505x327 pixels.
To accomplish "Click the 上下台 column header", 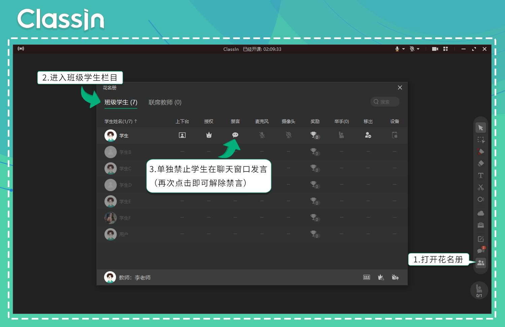I will (182, 121).
